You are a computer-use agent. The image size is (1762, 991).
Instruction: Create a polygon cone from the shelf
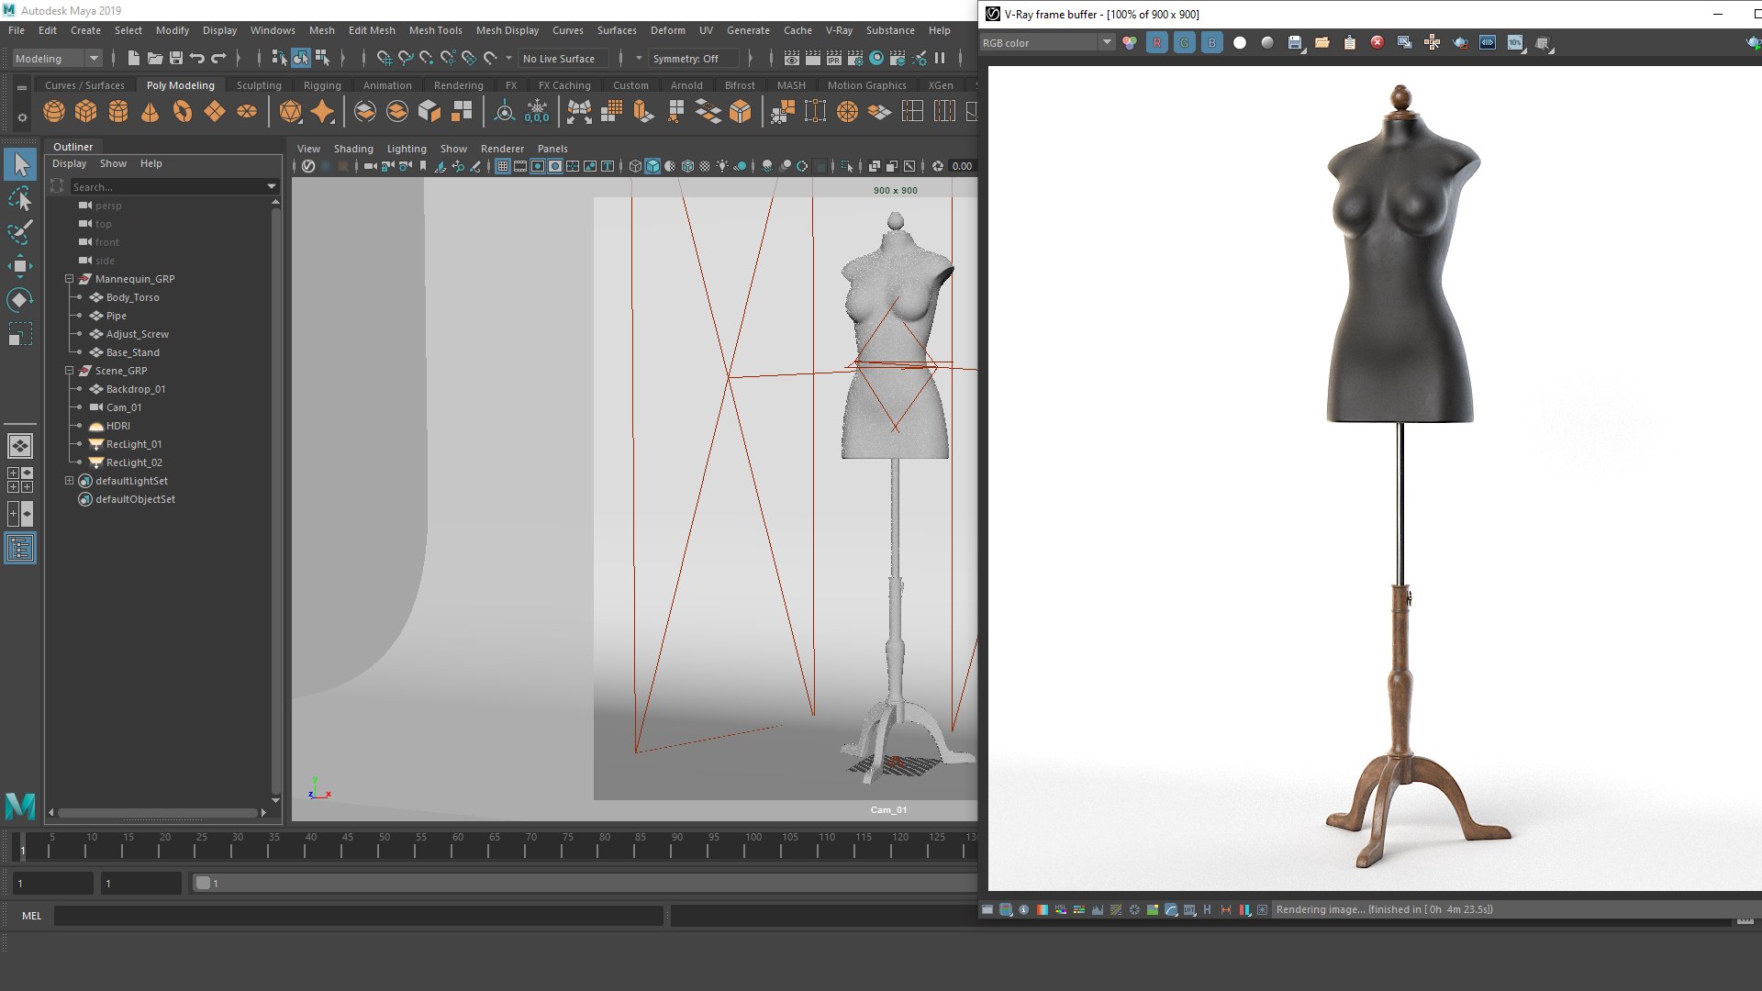pos(150,112)
